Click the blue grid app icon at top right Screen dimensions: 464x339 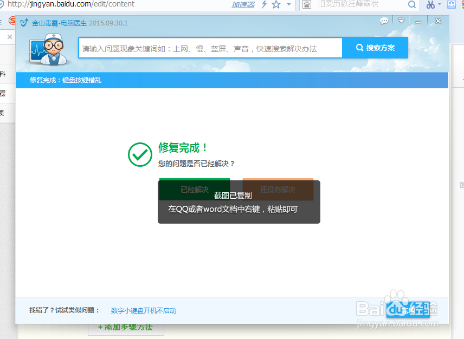[x=453, y=4]
